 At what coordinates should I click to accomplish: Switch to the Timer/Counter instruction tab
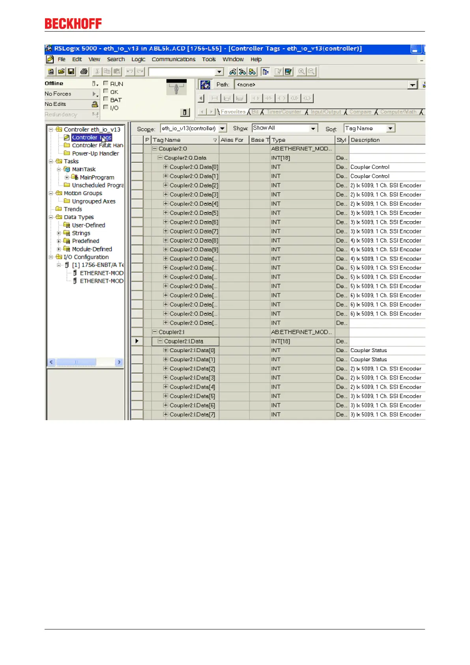[284, 112]
